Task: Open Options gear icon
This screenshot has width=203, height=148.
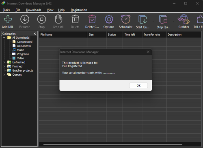Action: coord(109,20)
